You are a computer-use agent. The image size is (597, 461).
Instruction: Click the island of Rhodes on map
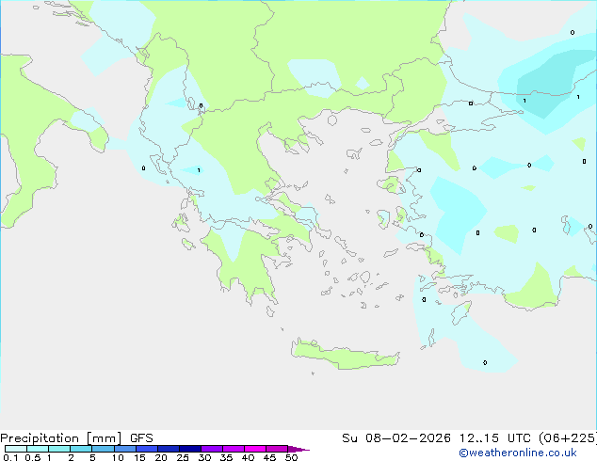pos(460,312)
